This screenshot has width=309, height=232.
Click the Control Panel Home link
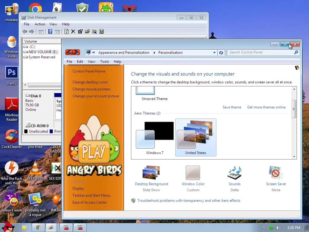tap(89, 71)
